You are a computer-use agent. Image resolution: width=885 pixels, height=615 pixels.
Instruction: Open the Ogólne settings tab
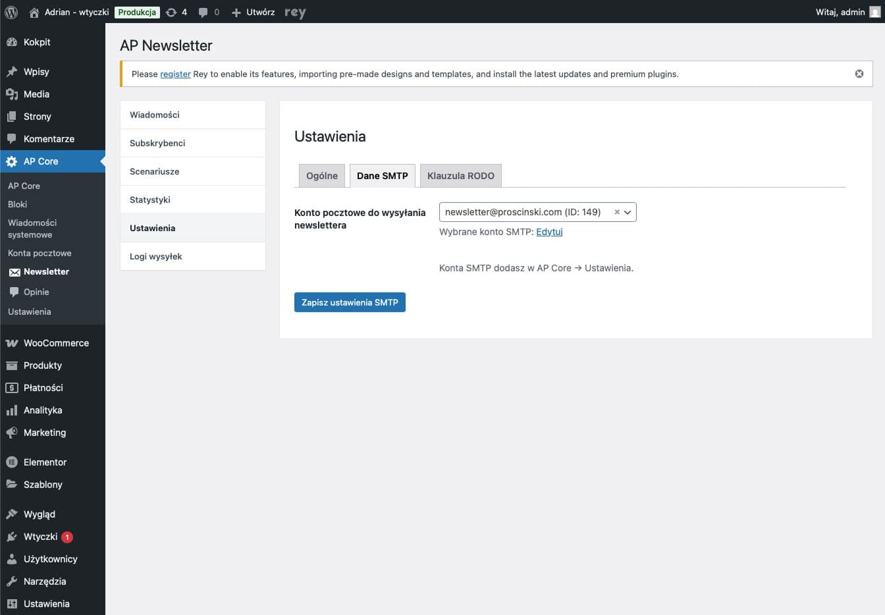321,175
